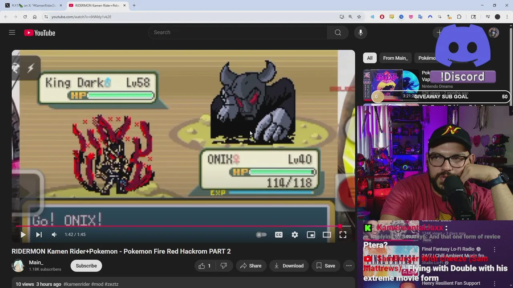Like the video with the thumbs up
The height and width of the screenshot is (288, 513).
click(x=205, y=266)
